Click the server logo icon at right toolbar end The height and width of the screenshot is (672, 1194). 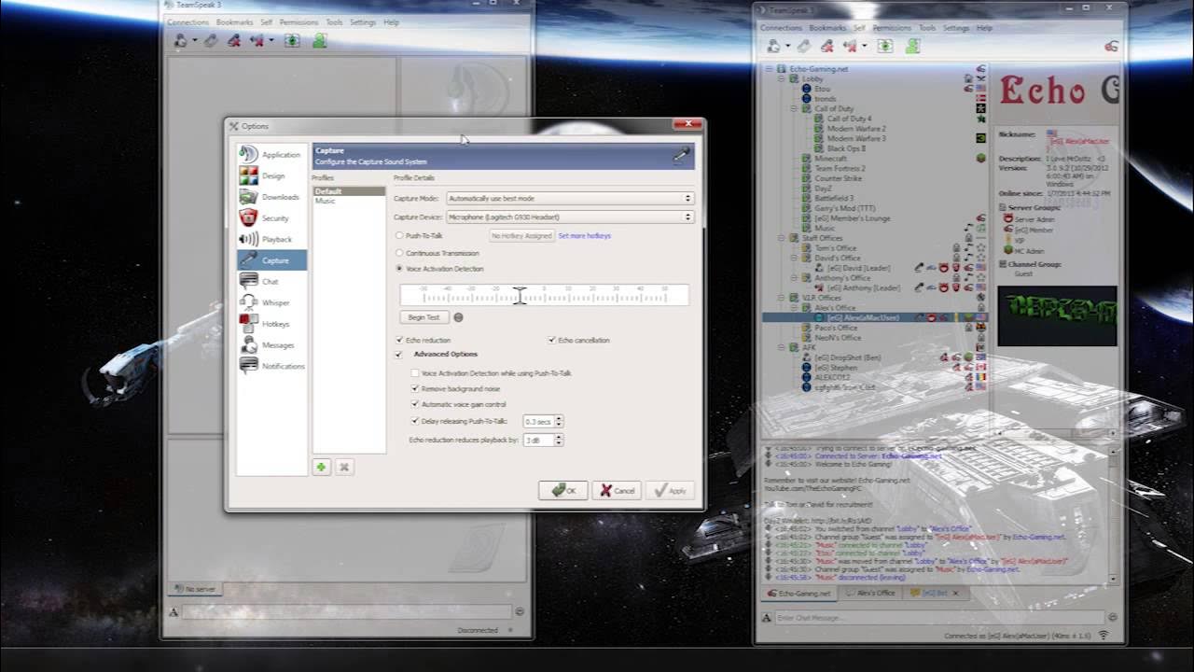coord(1111,46)
